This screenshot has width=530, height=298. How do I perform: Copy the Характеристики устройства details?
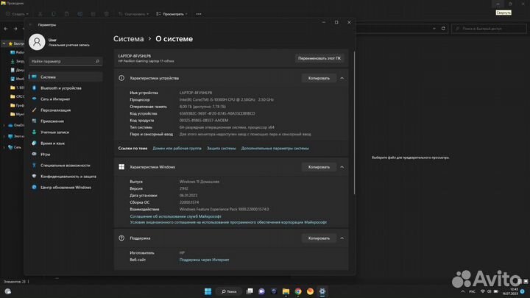coord(319,78)
